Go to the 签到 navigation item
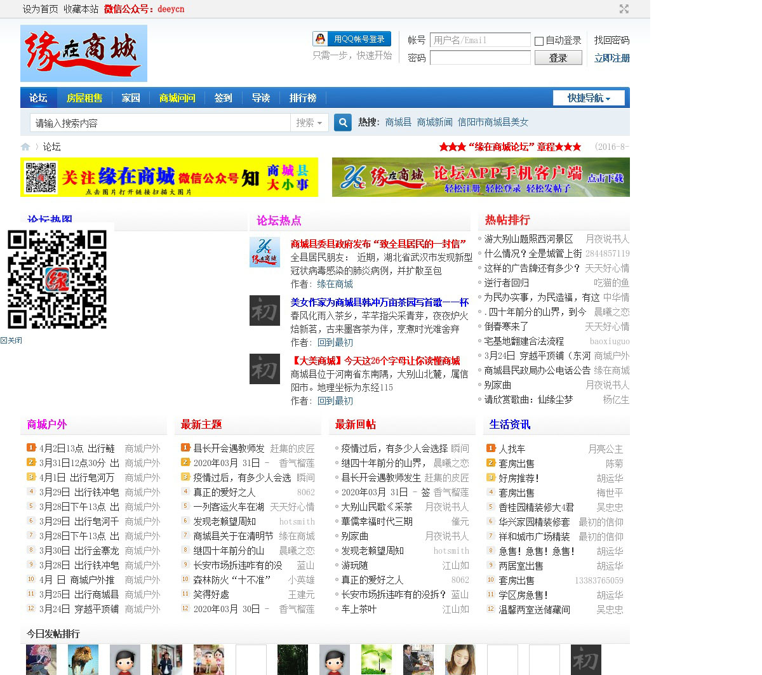The height and width of the screenshot is (675, 762). [x=224, y=98]
